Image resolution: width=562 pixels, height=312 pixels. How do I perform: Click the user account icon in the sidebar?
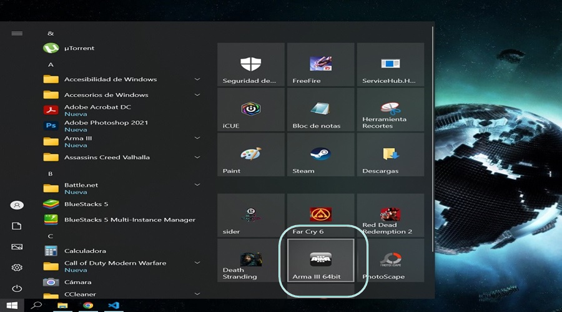tap(17, 205)
